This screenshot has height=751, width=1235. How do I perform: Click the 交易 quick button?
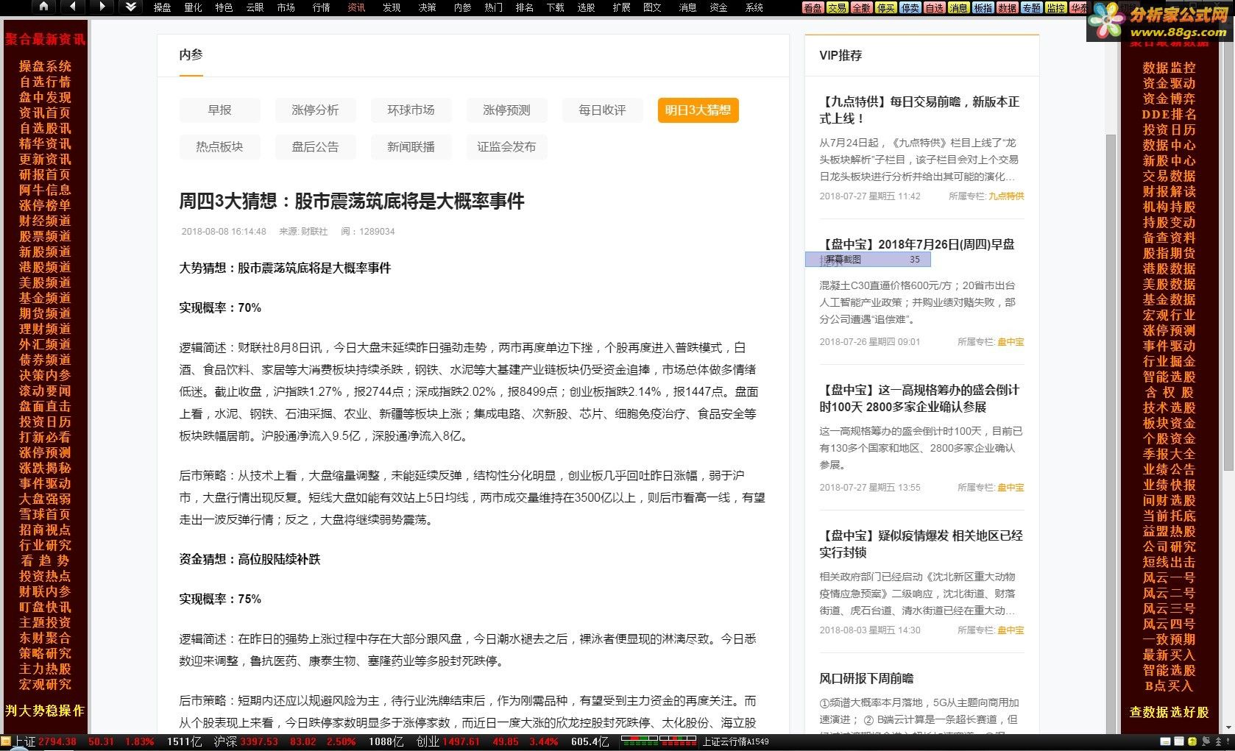pyautogui.click(x=837, y=7)
